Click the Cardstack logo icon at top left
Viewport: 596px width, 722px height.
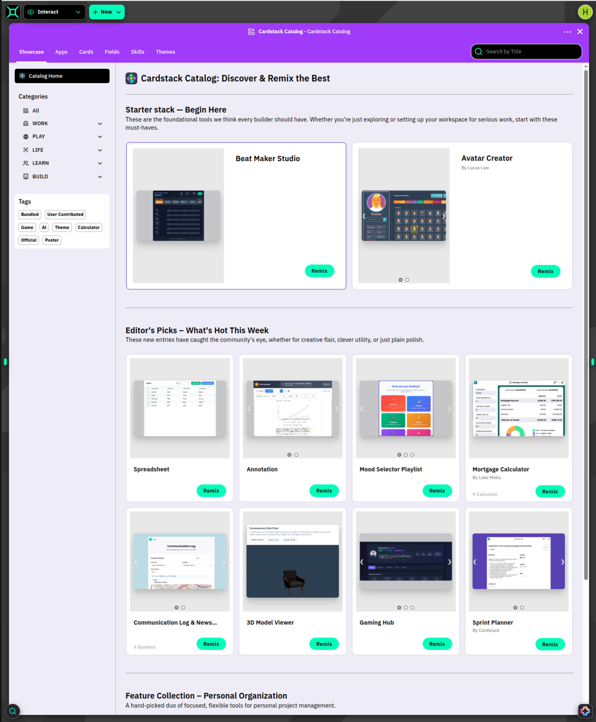(13, 12)
